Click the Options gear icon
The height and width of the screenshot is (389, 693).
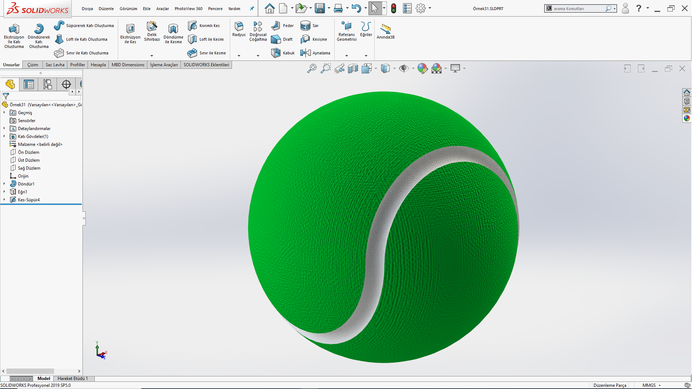coord(421,8)
